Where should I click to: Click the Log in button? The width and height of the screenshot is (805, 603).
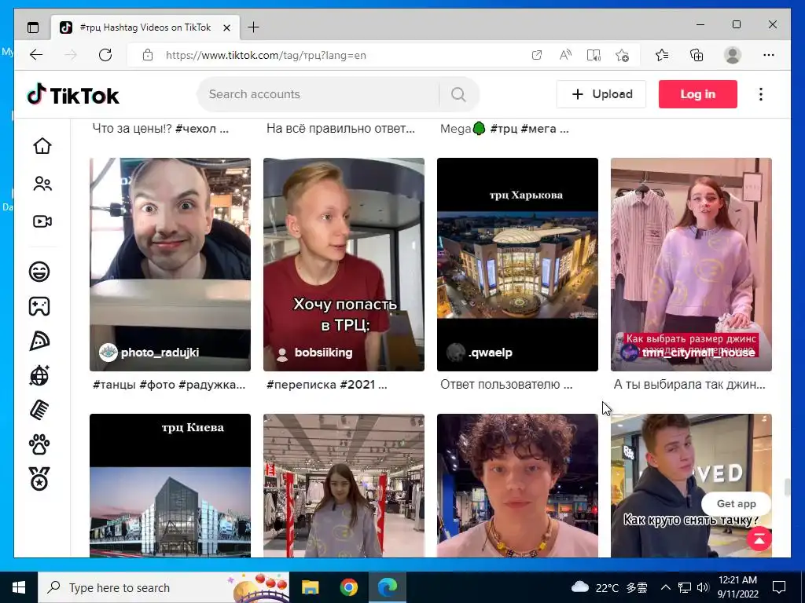click(698, 94)
